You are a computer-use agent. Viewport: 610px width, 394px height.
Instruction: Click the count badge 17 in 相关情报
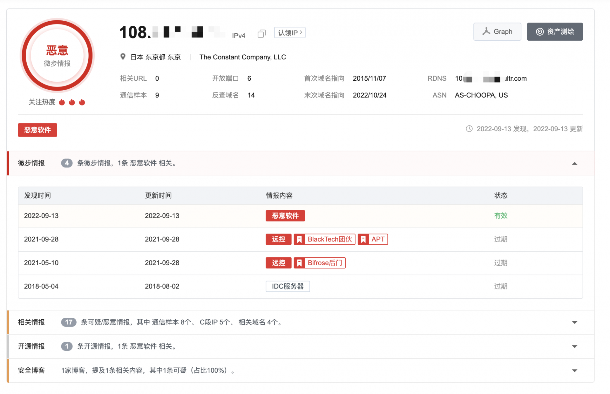[69, 322]
